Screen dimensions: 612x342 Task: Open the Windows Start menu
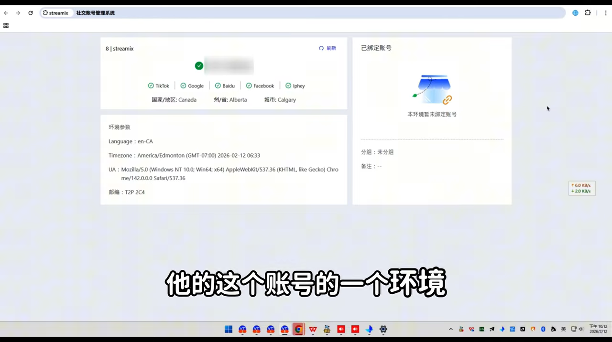point(229,329)
